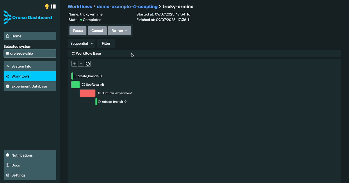
Task: Zoom out with the minus icon
Action: point(81,64)
